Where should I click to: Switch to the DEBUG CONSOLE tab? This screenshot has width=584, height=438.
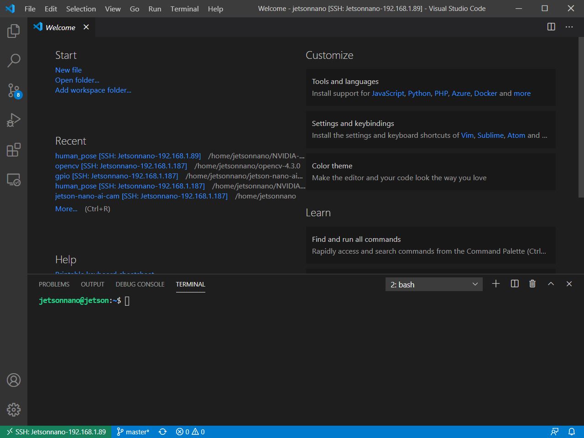(140, 284)
